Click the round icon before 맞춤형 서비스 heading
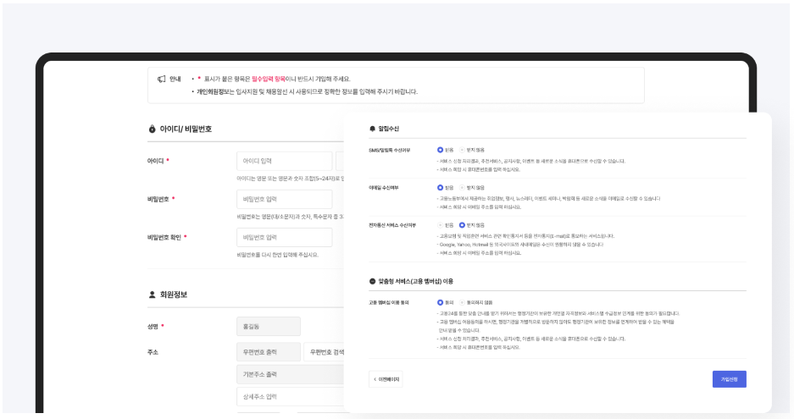 372,281
